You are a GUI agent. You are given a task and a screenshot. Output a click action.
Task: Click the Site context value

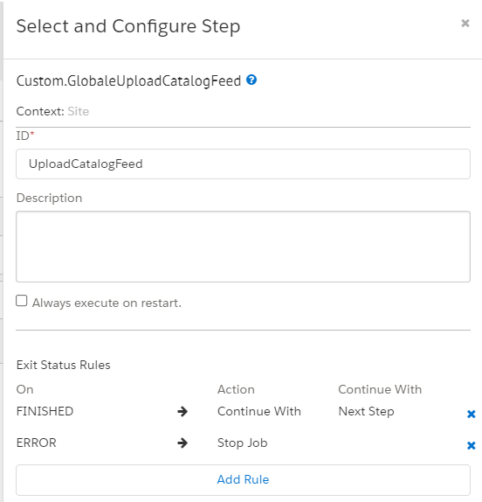coord(79,111)
